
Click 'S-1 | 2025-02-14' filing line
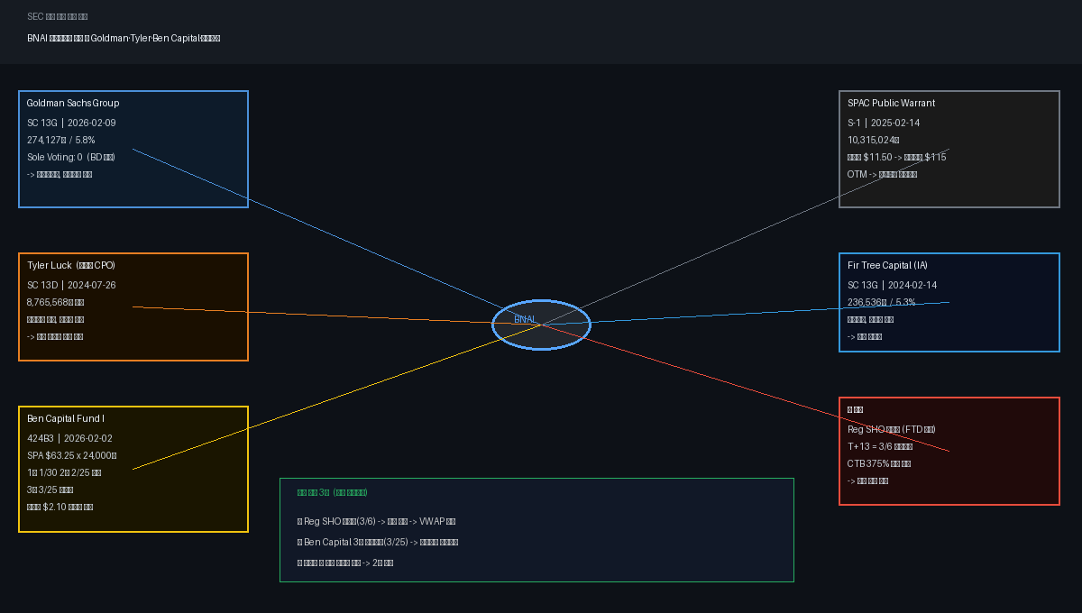[884, 123]
